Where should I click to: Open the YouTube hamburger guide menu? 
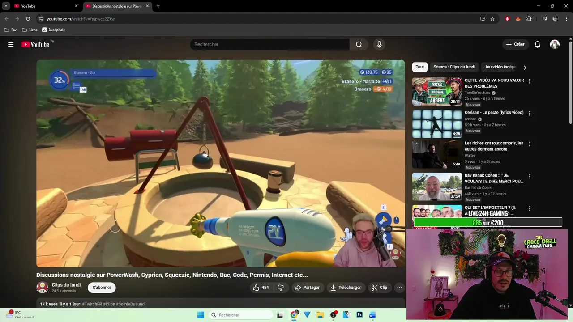(x=11, y=44)
